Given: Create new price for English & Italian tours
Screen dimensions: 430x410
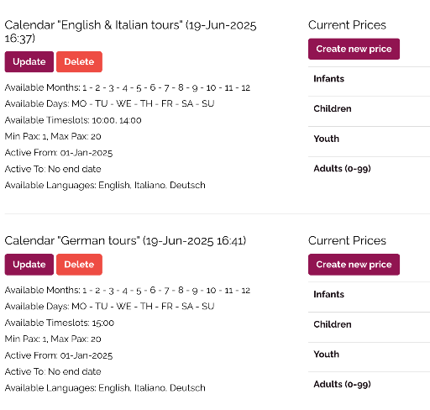Looking at the screenshot, I should [x=354, y=49].
